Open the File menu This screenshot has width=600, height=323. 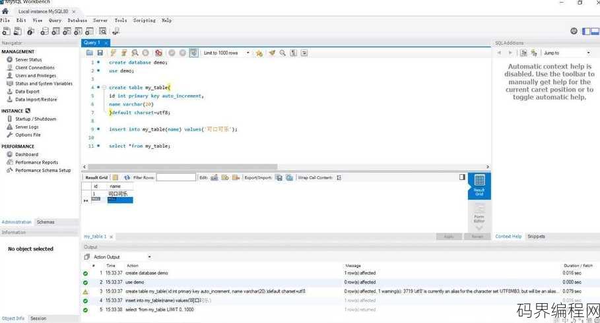coord(5,20)
